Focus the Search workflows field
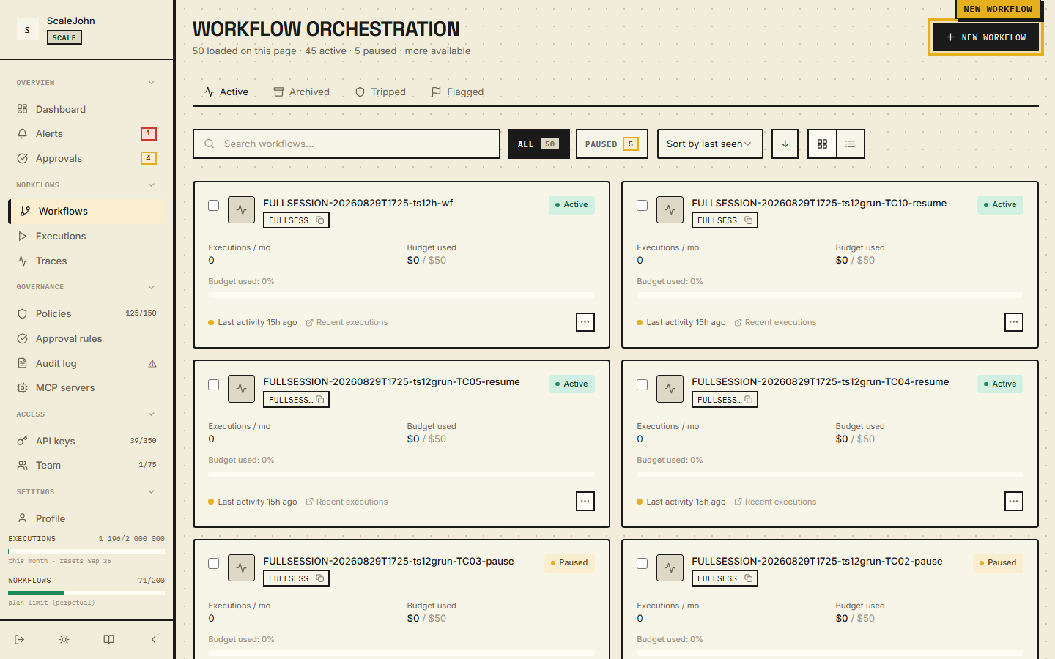 tap(347, 144)
